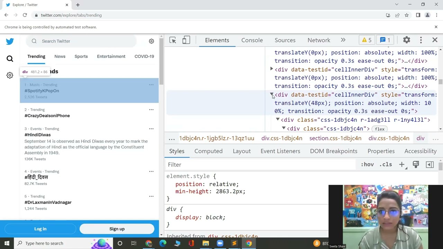Select 1dbjc4n.r-1jgb5lz.r-13qz1uu breadcrumb
Image resolution: width=443 pixels, height=249 pixels.
point(217,138)
